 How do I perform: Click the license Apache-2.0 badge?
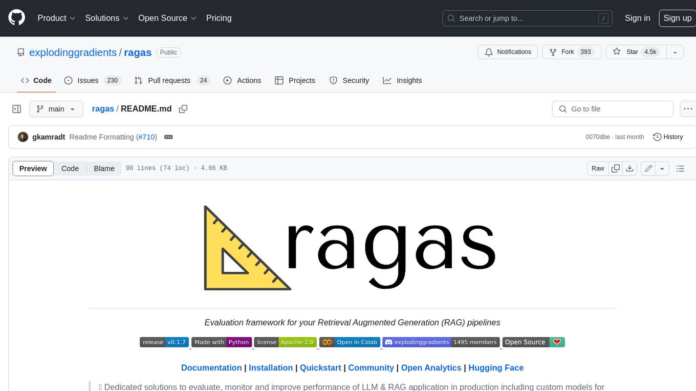tap(286, 342)
